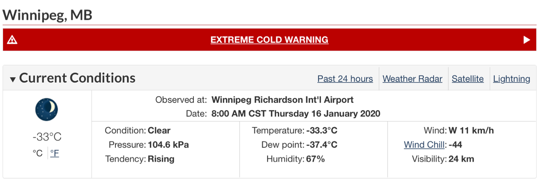The height and width of the screenshot is (186, 543).
Task: Open the Extreme Cold Warning link
Action: tap(269, 40)
